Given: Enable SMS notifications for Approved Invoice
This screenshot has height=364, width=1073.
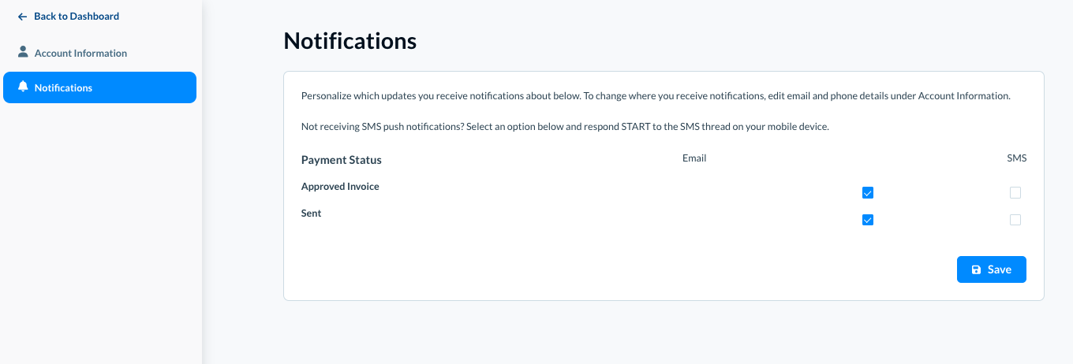Looking at the screenshot, I should [x=1015, y=193].
